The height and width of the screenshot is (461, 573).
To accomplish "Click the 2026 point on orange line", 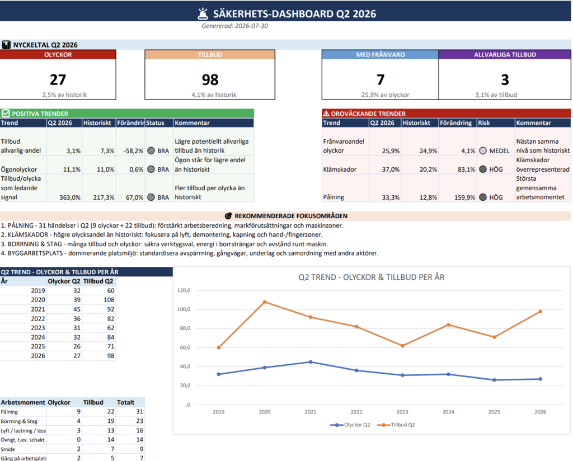I will coord(540,312).
